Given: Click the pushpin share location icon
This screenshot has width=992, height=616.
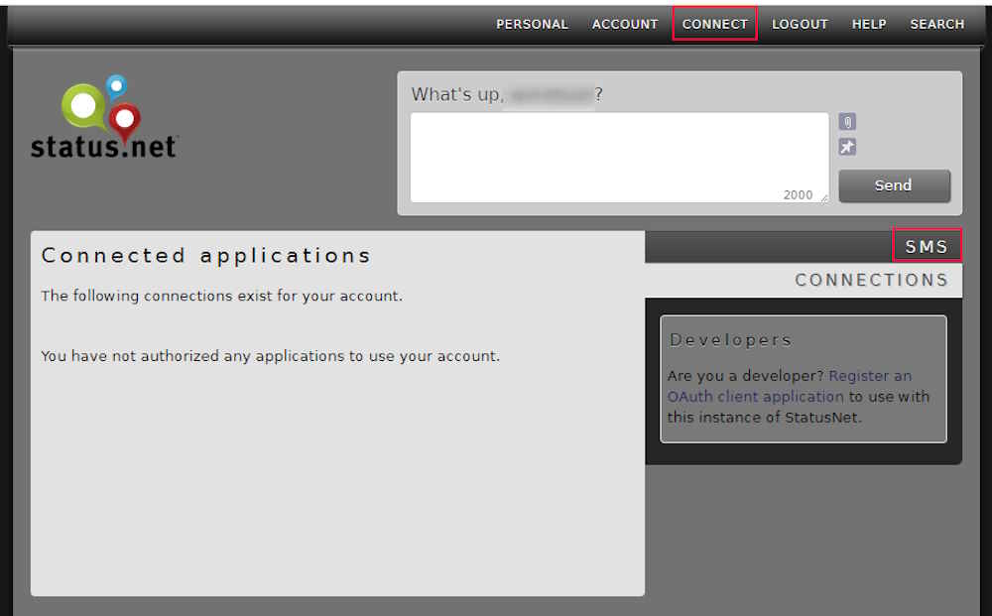Looking at the screenshot, I should (847, 147).
